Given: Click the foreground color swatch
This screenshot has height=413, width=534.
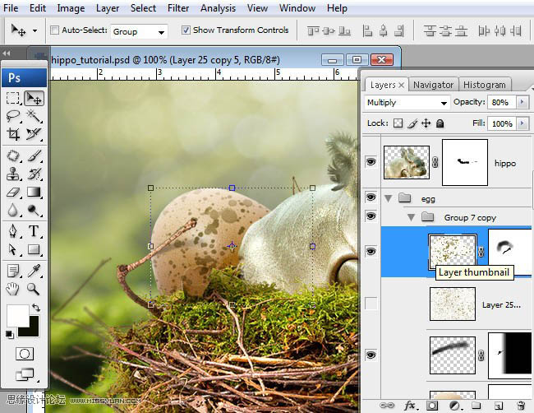Looking at the screenshot, I should [16, 315].
